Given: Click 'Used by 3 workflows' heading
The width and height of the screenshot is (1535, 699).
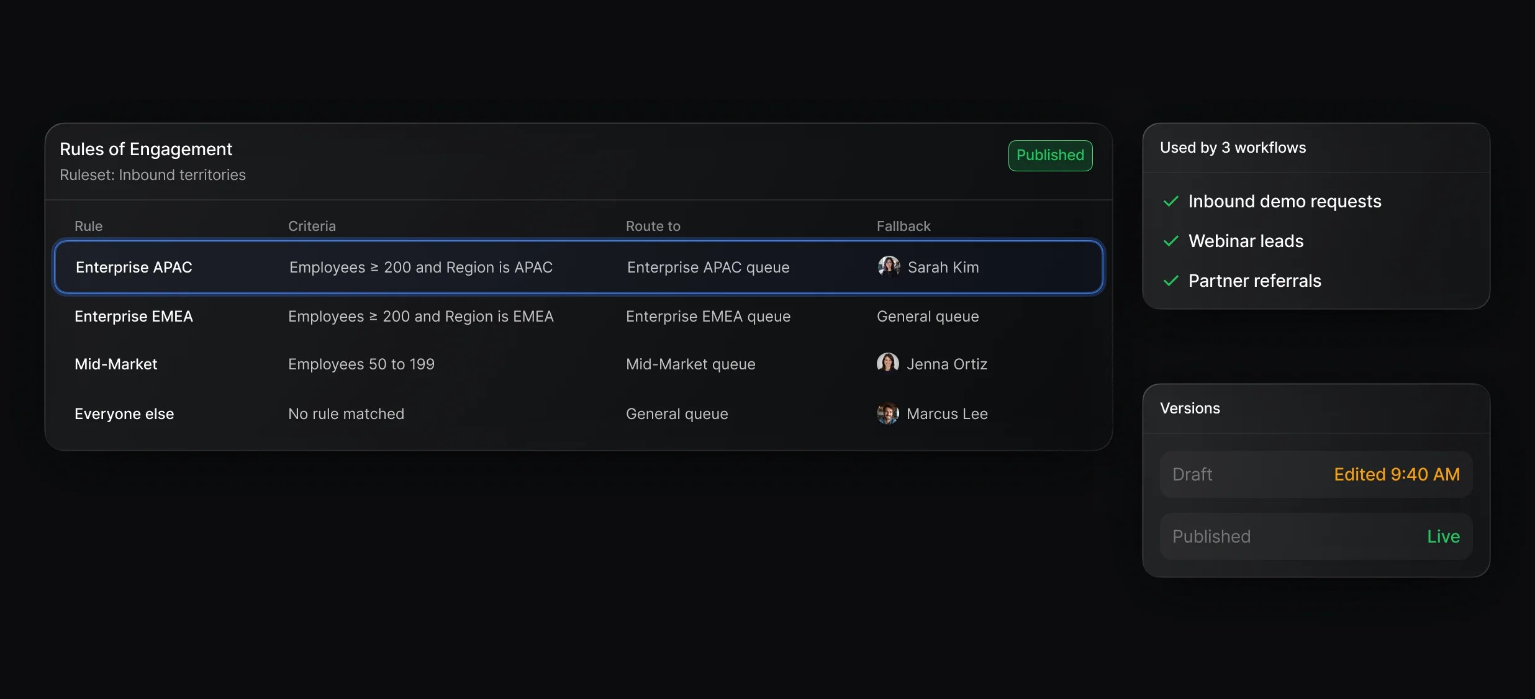Looking at the screenshot, I should 1233,148.
